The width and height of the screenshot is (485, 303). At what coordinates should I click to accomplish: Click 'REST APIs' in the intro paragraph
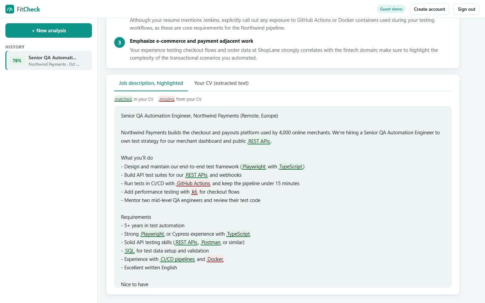[x=259, y=141]
